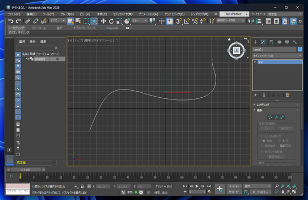Click the Mirror tool icon

coord(251,21)
